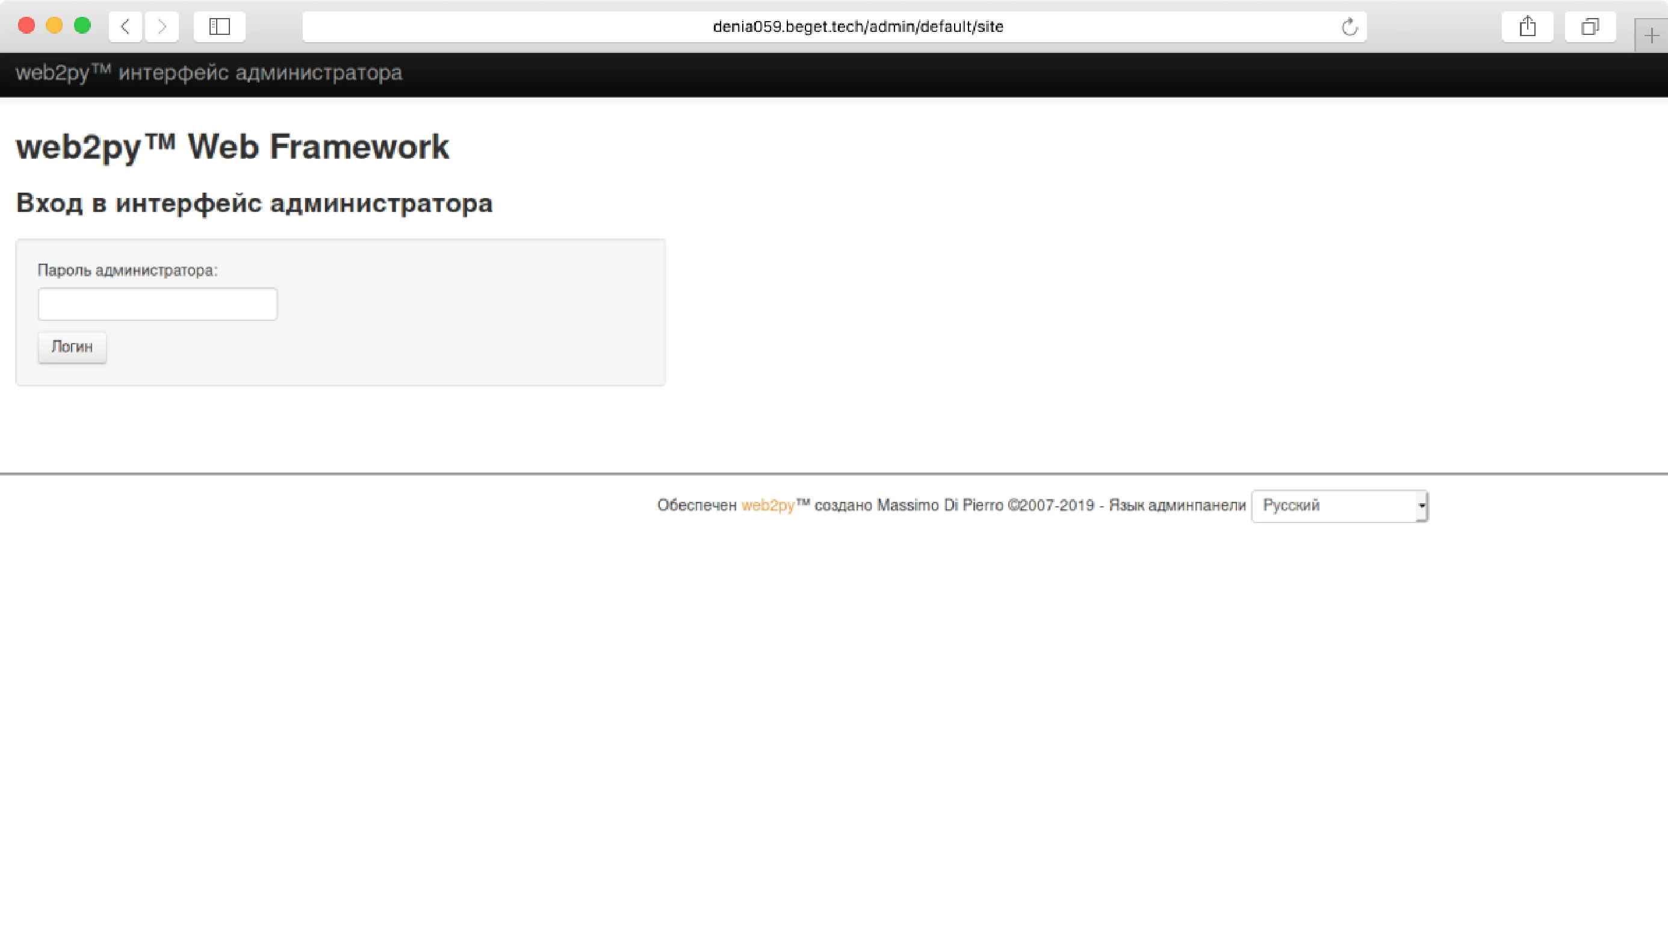Image resolution: width=1668 pixels, height=933 pixels.
Task: Go back to the previous page
Action: click(x=126, y=26)
